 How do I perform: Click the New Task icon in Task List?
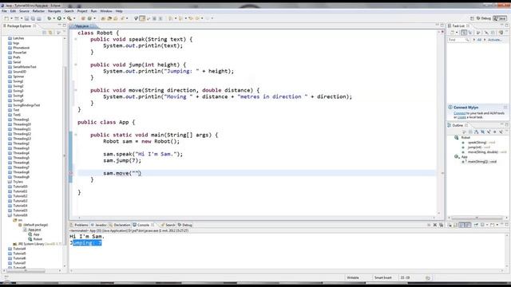click(452, 33)
